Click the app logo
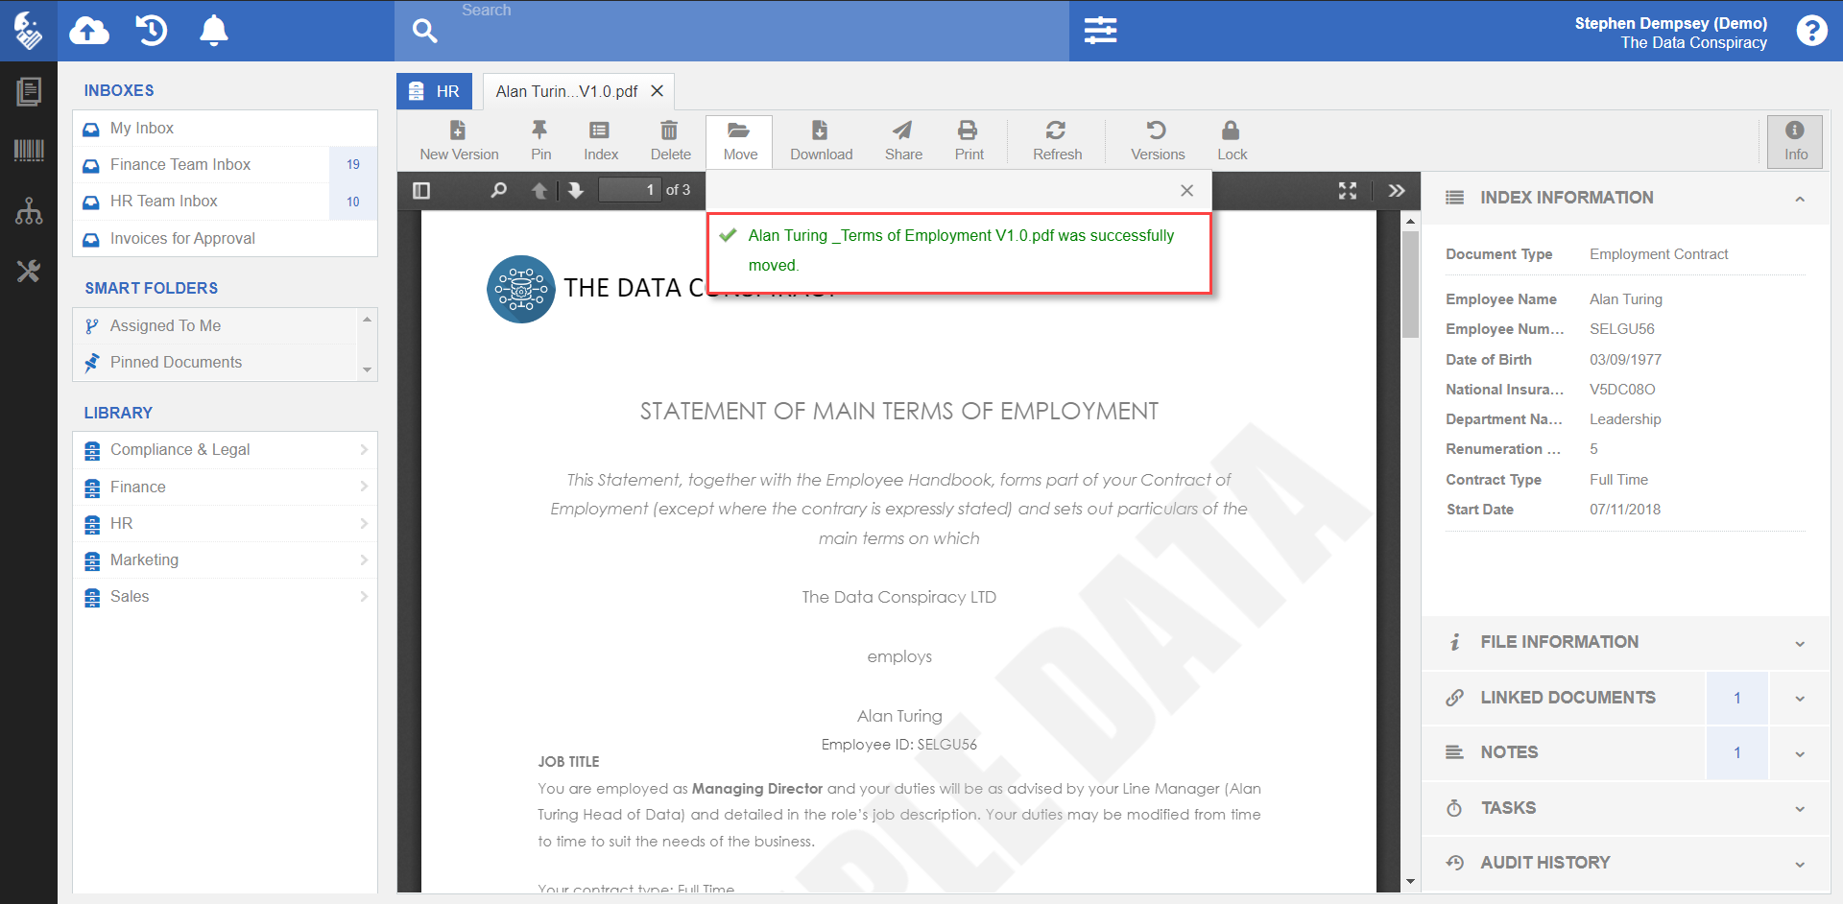 (29, 31)
